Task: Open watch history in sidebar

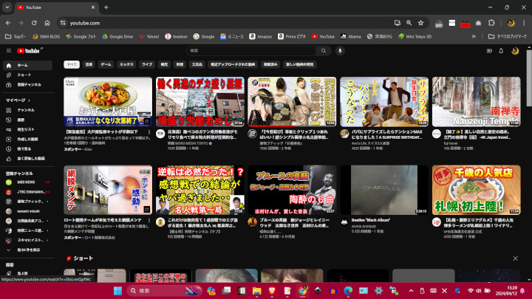Action: [x=28, y=120]
